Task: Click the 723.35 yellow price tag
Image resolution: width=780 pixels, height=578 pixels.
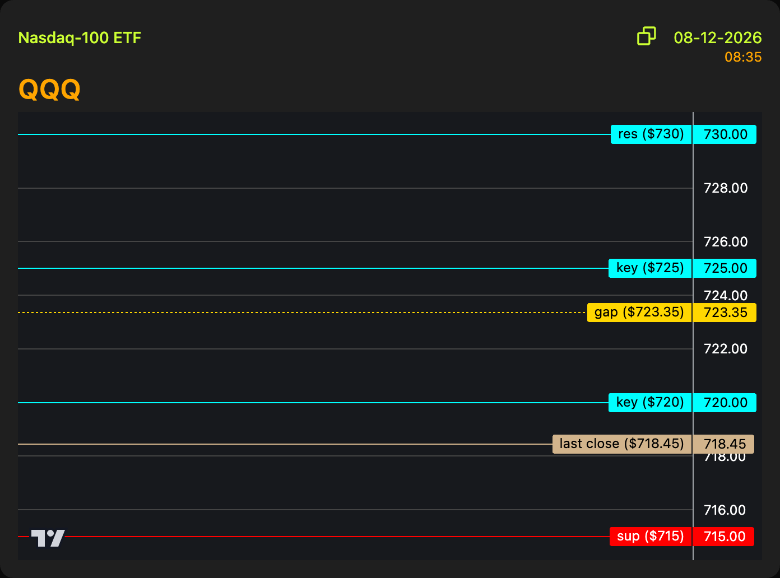Action: point(725,313)
